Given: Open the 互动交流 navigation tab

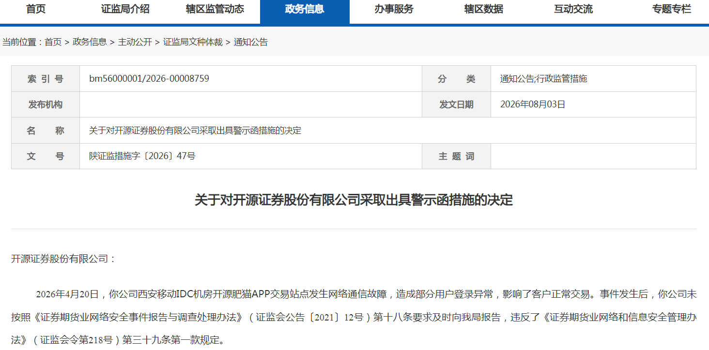Looking at the screenshot, I should click(573, 9).
